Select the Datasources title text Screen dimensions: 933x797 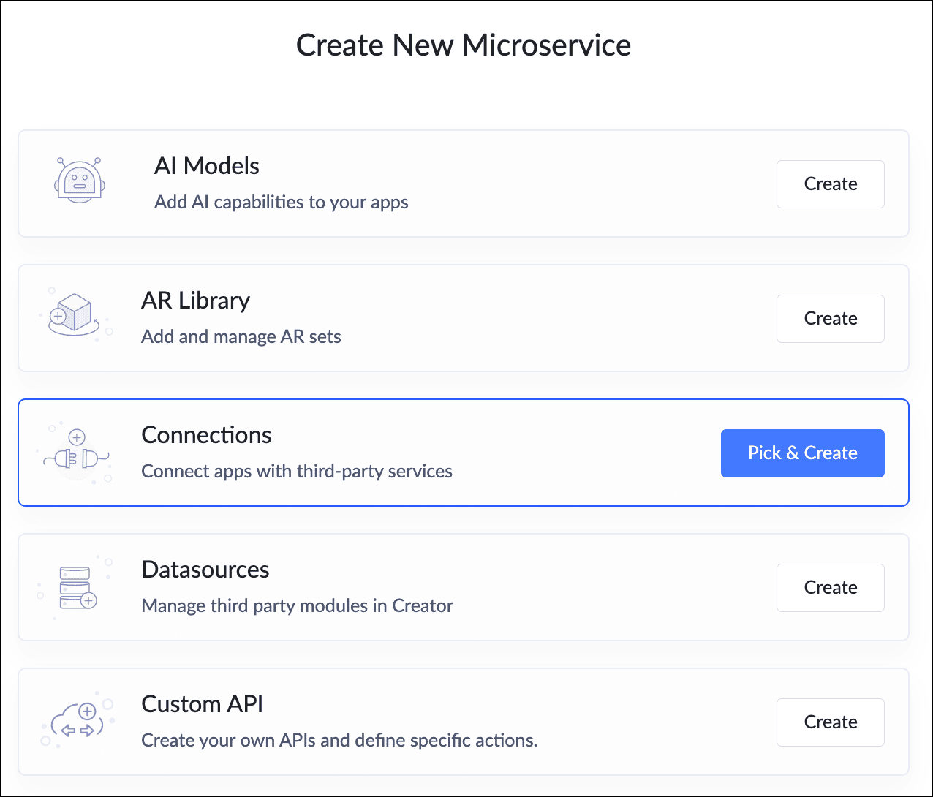tap(205, 570)
